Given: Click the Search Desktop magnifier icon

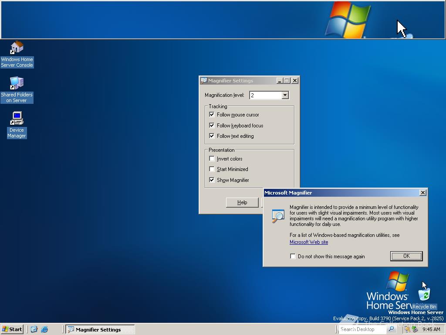Looking at the screenshot, I should click(392, 329).
